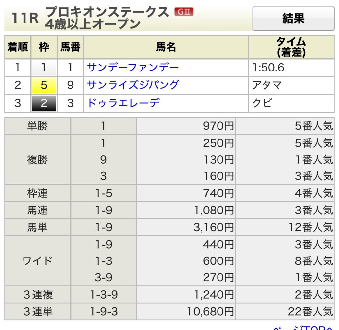This screenshot has height=330, width=339.
Task: Click the プロキオンステークス race title
Action: 108,12
